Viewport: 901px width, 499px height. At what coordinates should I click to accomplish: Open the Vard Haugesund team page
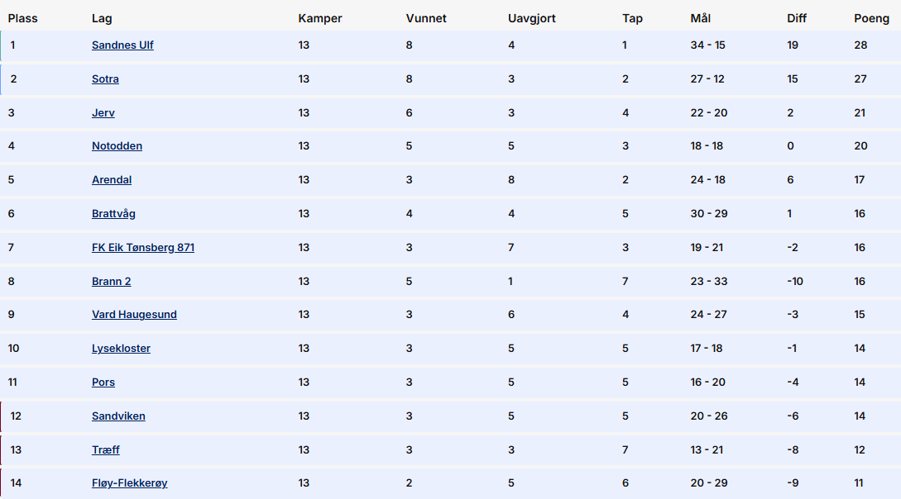click(134, 315)
